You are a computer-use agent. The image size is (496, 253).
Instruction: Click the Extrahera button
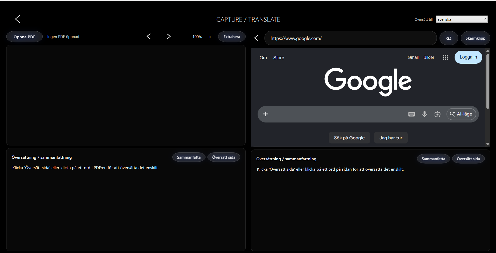pyautogui.click(x=232, y=37)
